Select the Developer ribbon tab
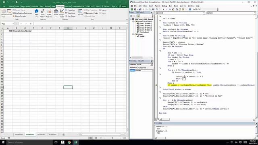258x145 pixels. pyautogui.click(x=60, y=6)
